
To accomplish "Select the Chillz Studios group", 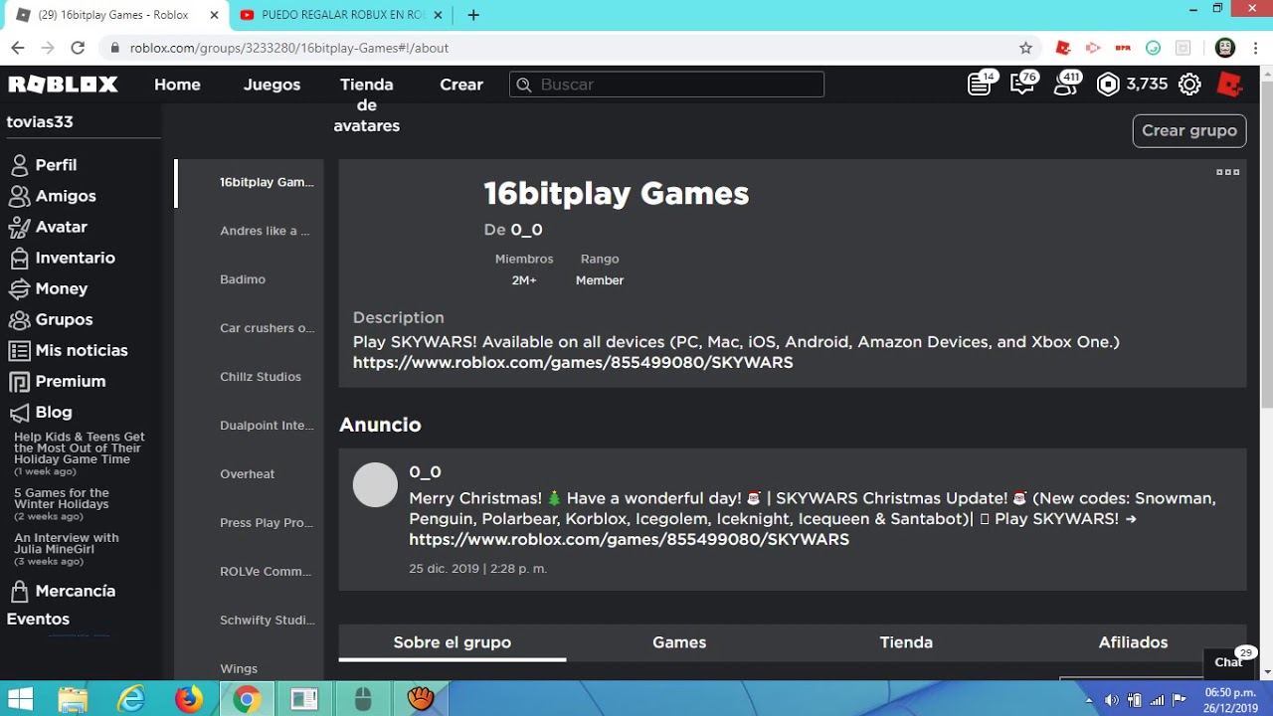I will [x=261, y=377].
